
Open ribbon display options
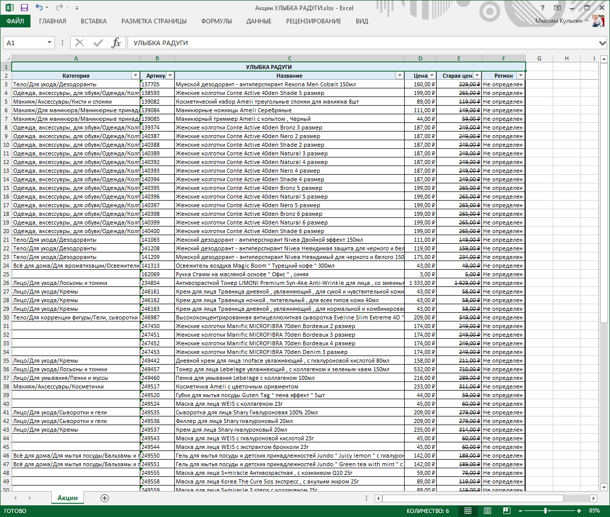tap(558, 8)
